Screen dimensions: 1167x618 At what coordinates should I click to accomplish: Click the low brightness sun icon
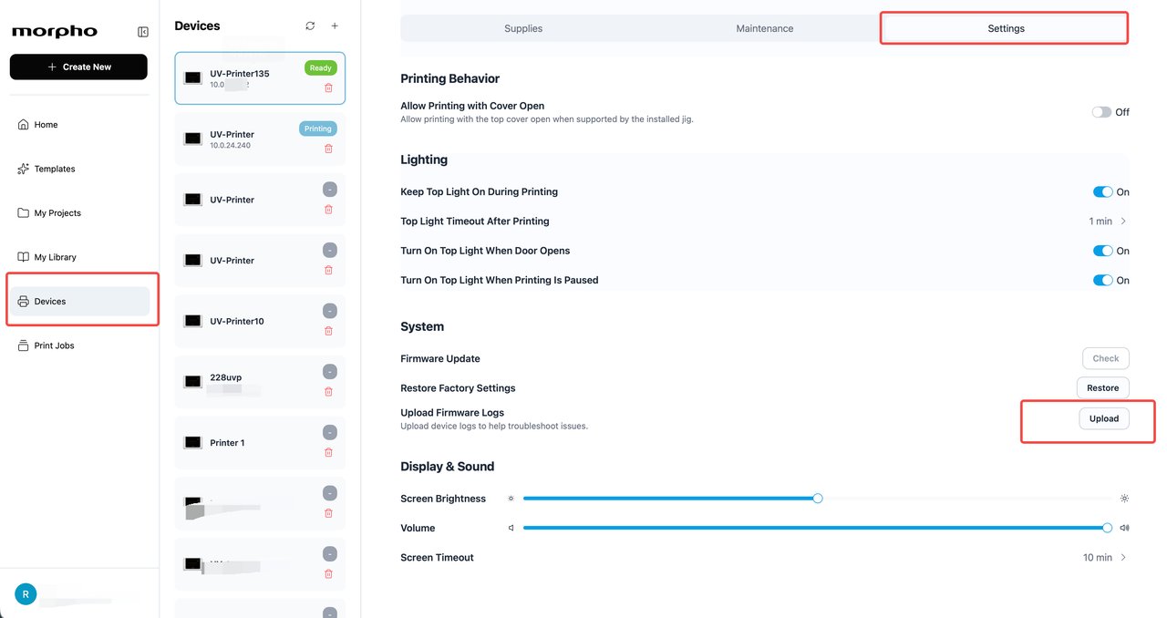(511, 499)
